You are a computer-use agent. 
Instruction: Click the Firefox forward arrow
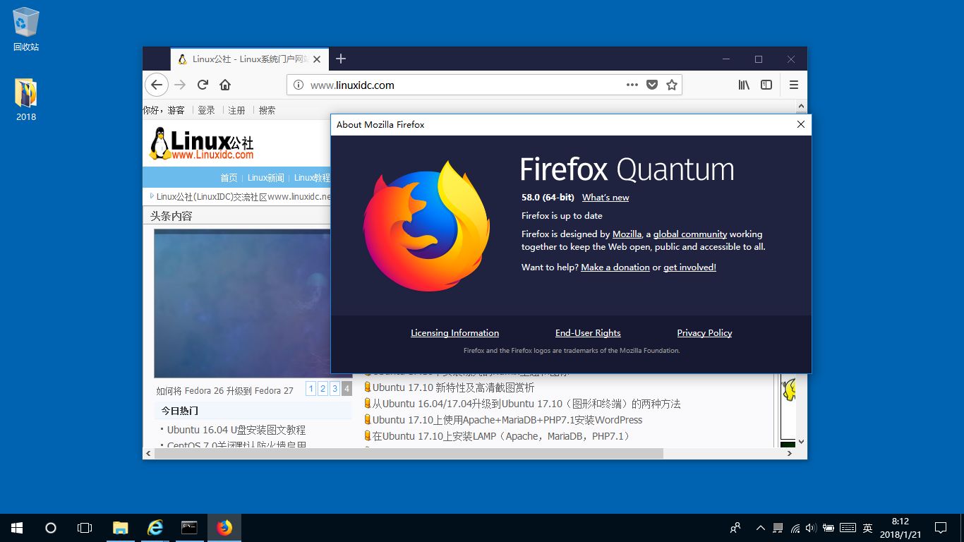click(180, 85)
